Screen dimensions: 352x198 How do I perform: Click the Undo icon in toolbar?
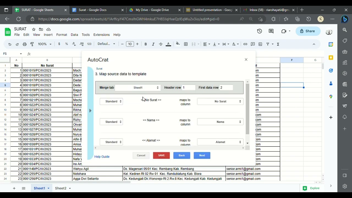coord(10,44)
